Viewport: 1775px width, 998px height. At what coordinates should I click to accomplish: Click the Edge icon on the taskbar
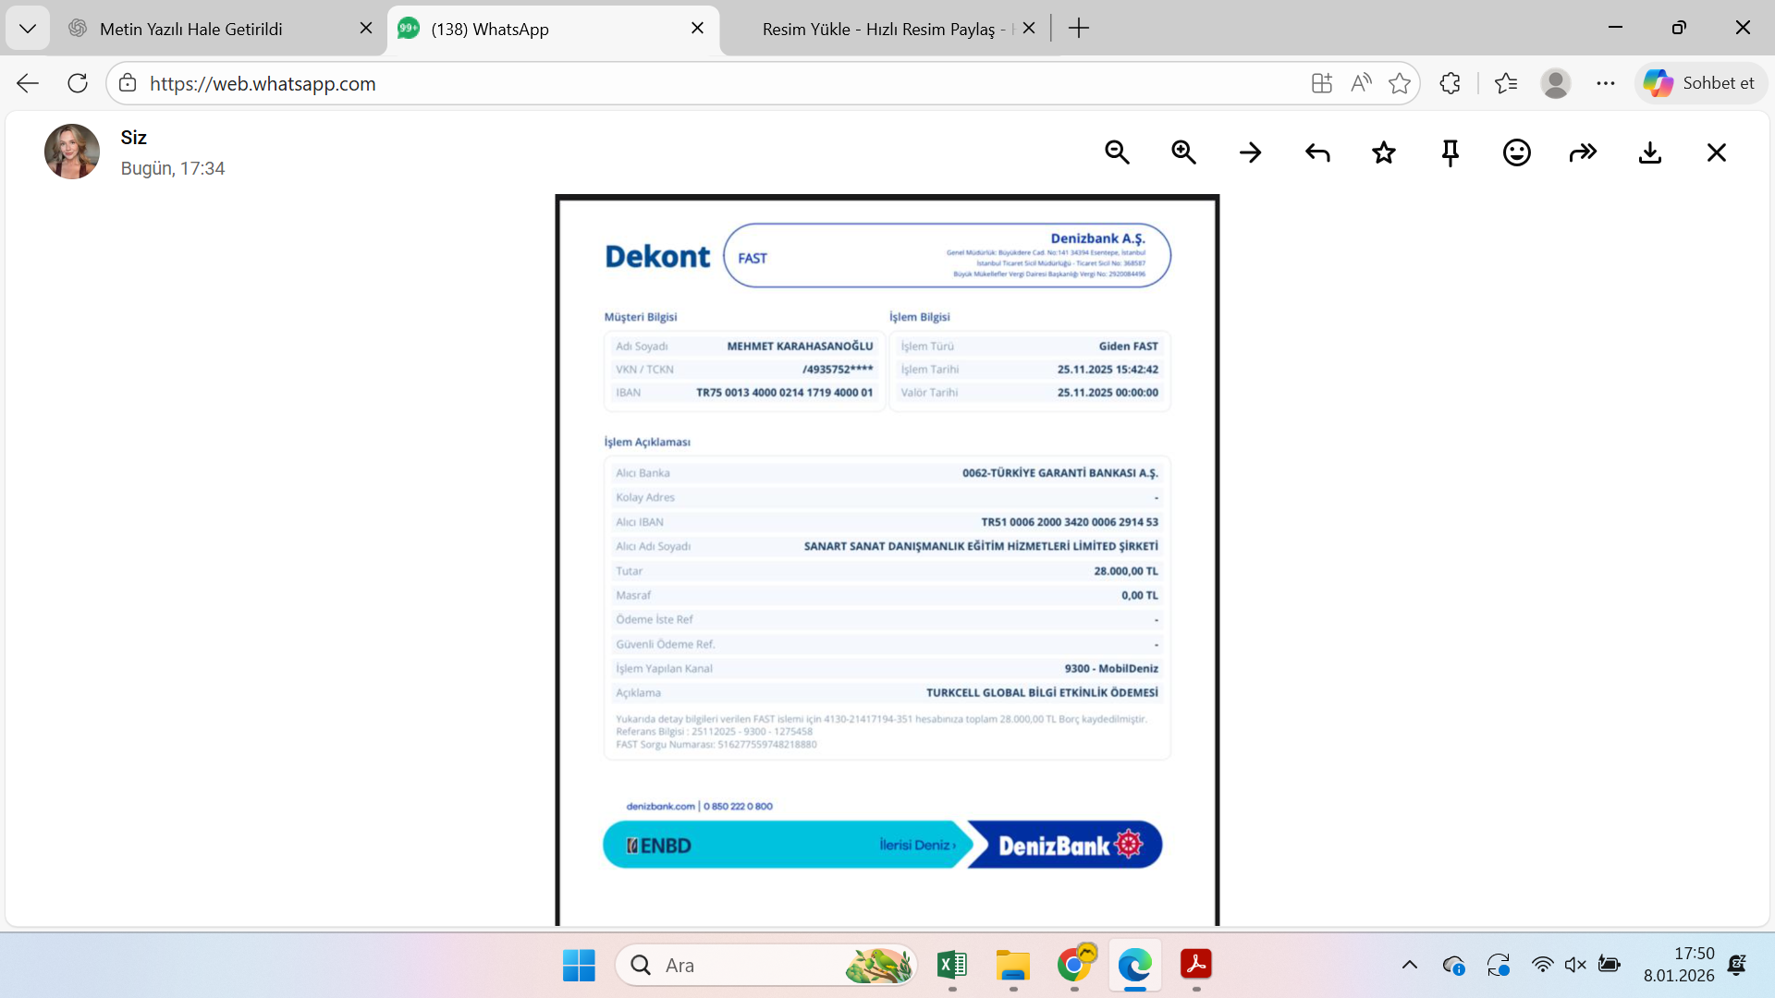click(1135, 966)
